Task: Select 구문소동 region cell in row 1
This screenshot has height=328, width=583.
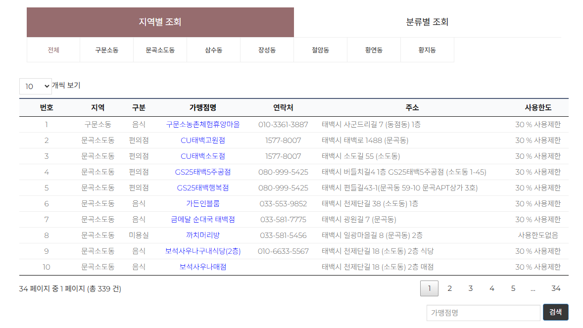Action: click(98, 125)
